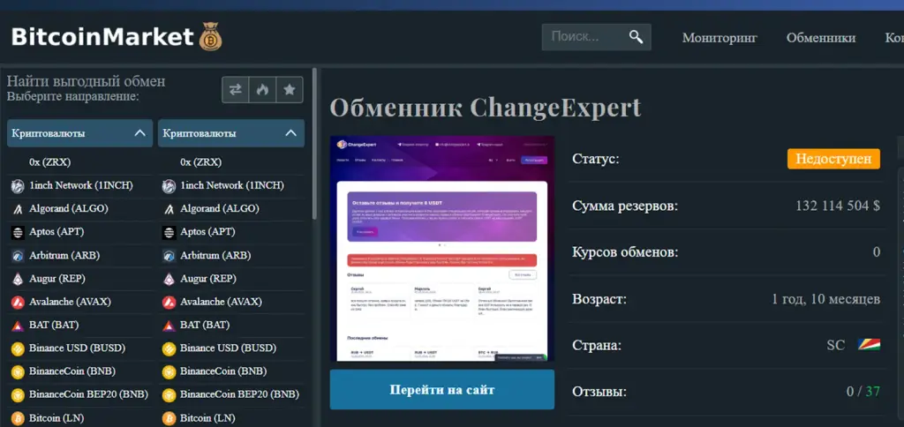Screen dimensions: 904x427
Task: Click the BAT icon in right column
Action: (169, 325)
